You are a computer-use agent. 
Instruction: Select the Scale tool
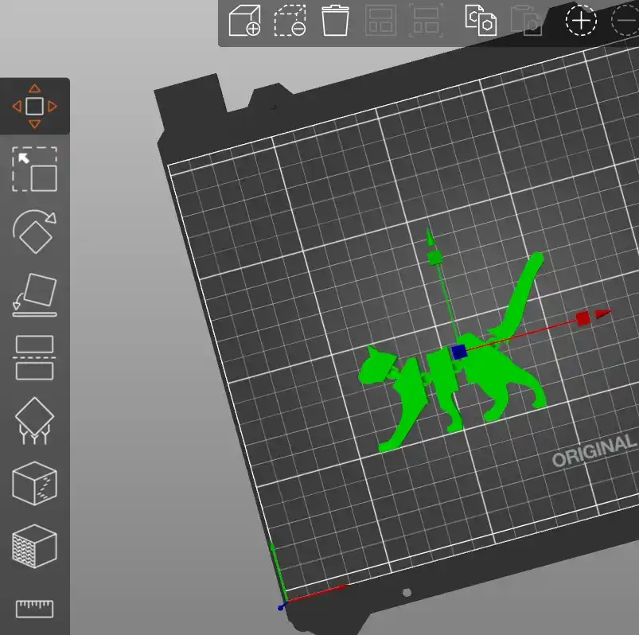(x=35, y=169)
